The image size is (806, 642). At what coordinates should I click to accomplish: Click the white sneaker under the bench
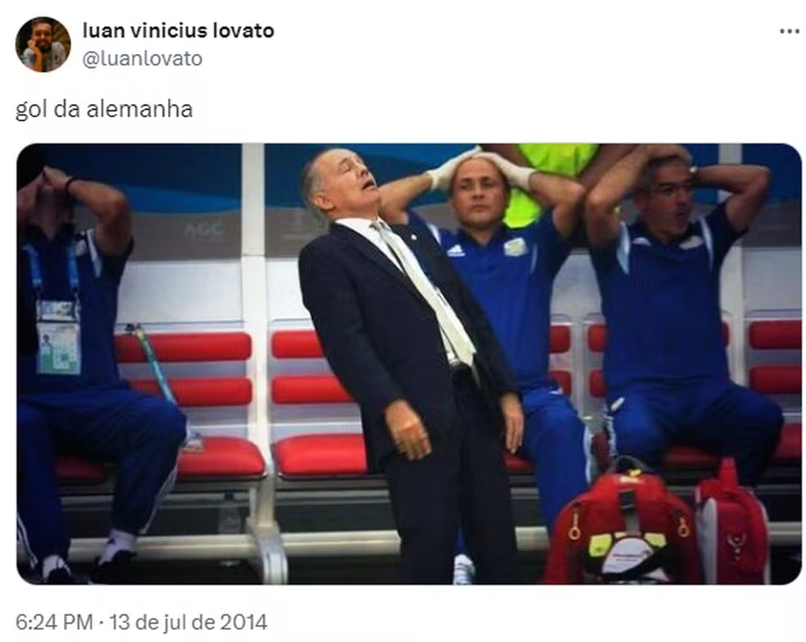(x=464, y=569)
